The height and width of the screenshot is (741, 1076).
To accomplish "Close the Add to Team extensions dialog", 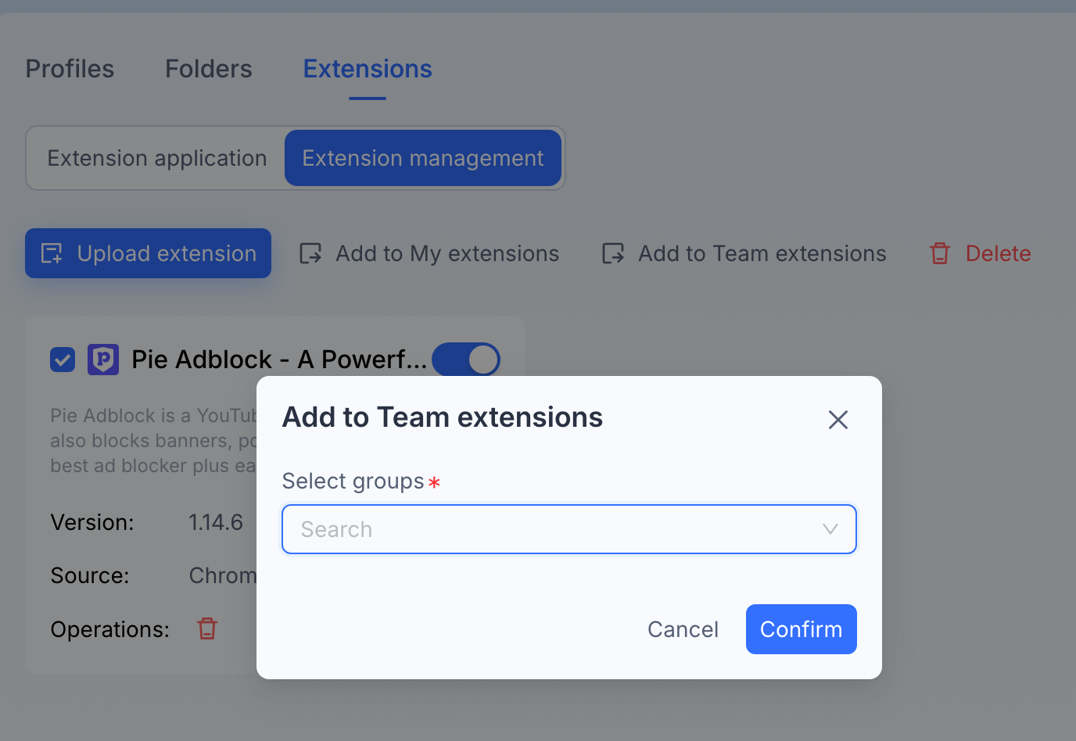I will pyautogui.click(x=838, y=420).
